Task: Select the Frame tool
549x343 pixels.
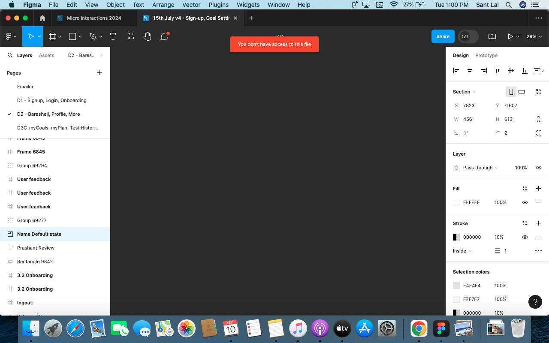Action: click(x=52, y=37)
